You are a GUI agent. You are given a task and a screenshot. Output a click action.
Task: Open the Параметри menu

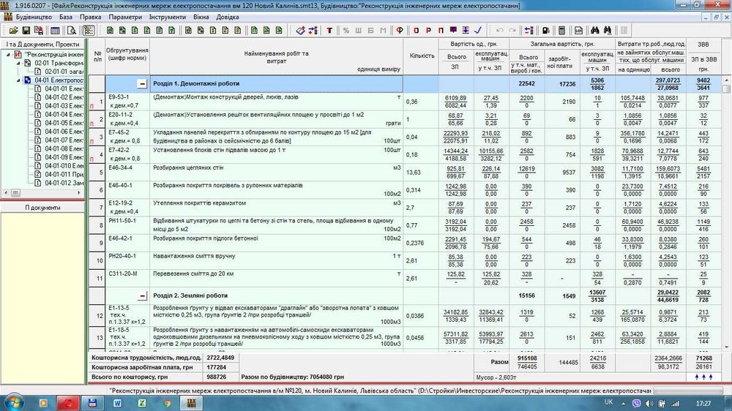pyautogui.click(x=125, y=17)
